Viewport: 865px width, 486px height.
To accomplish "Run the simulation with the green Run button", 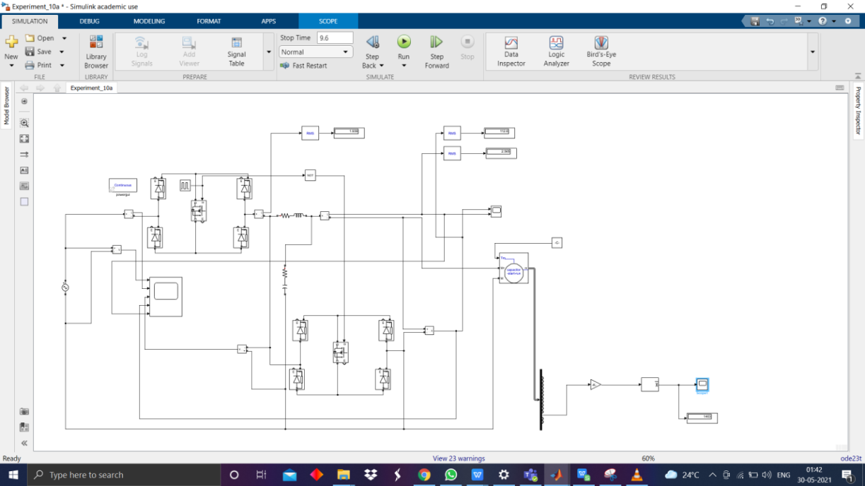I will pos(403,42).
